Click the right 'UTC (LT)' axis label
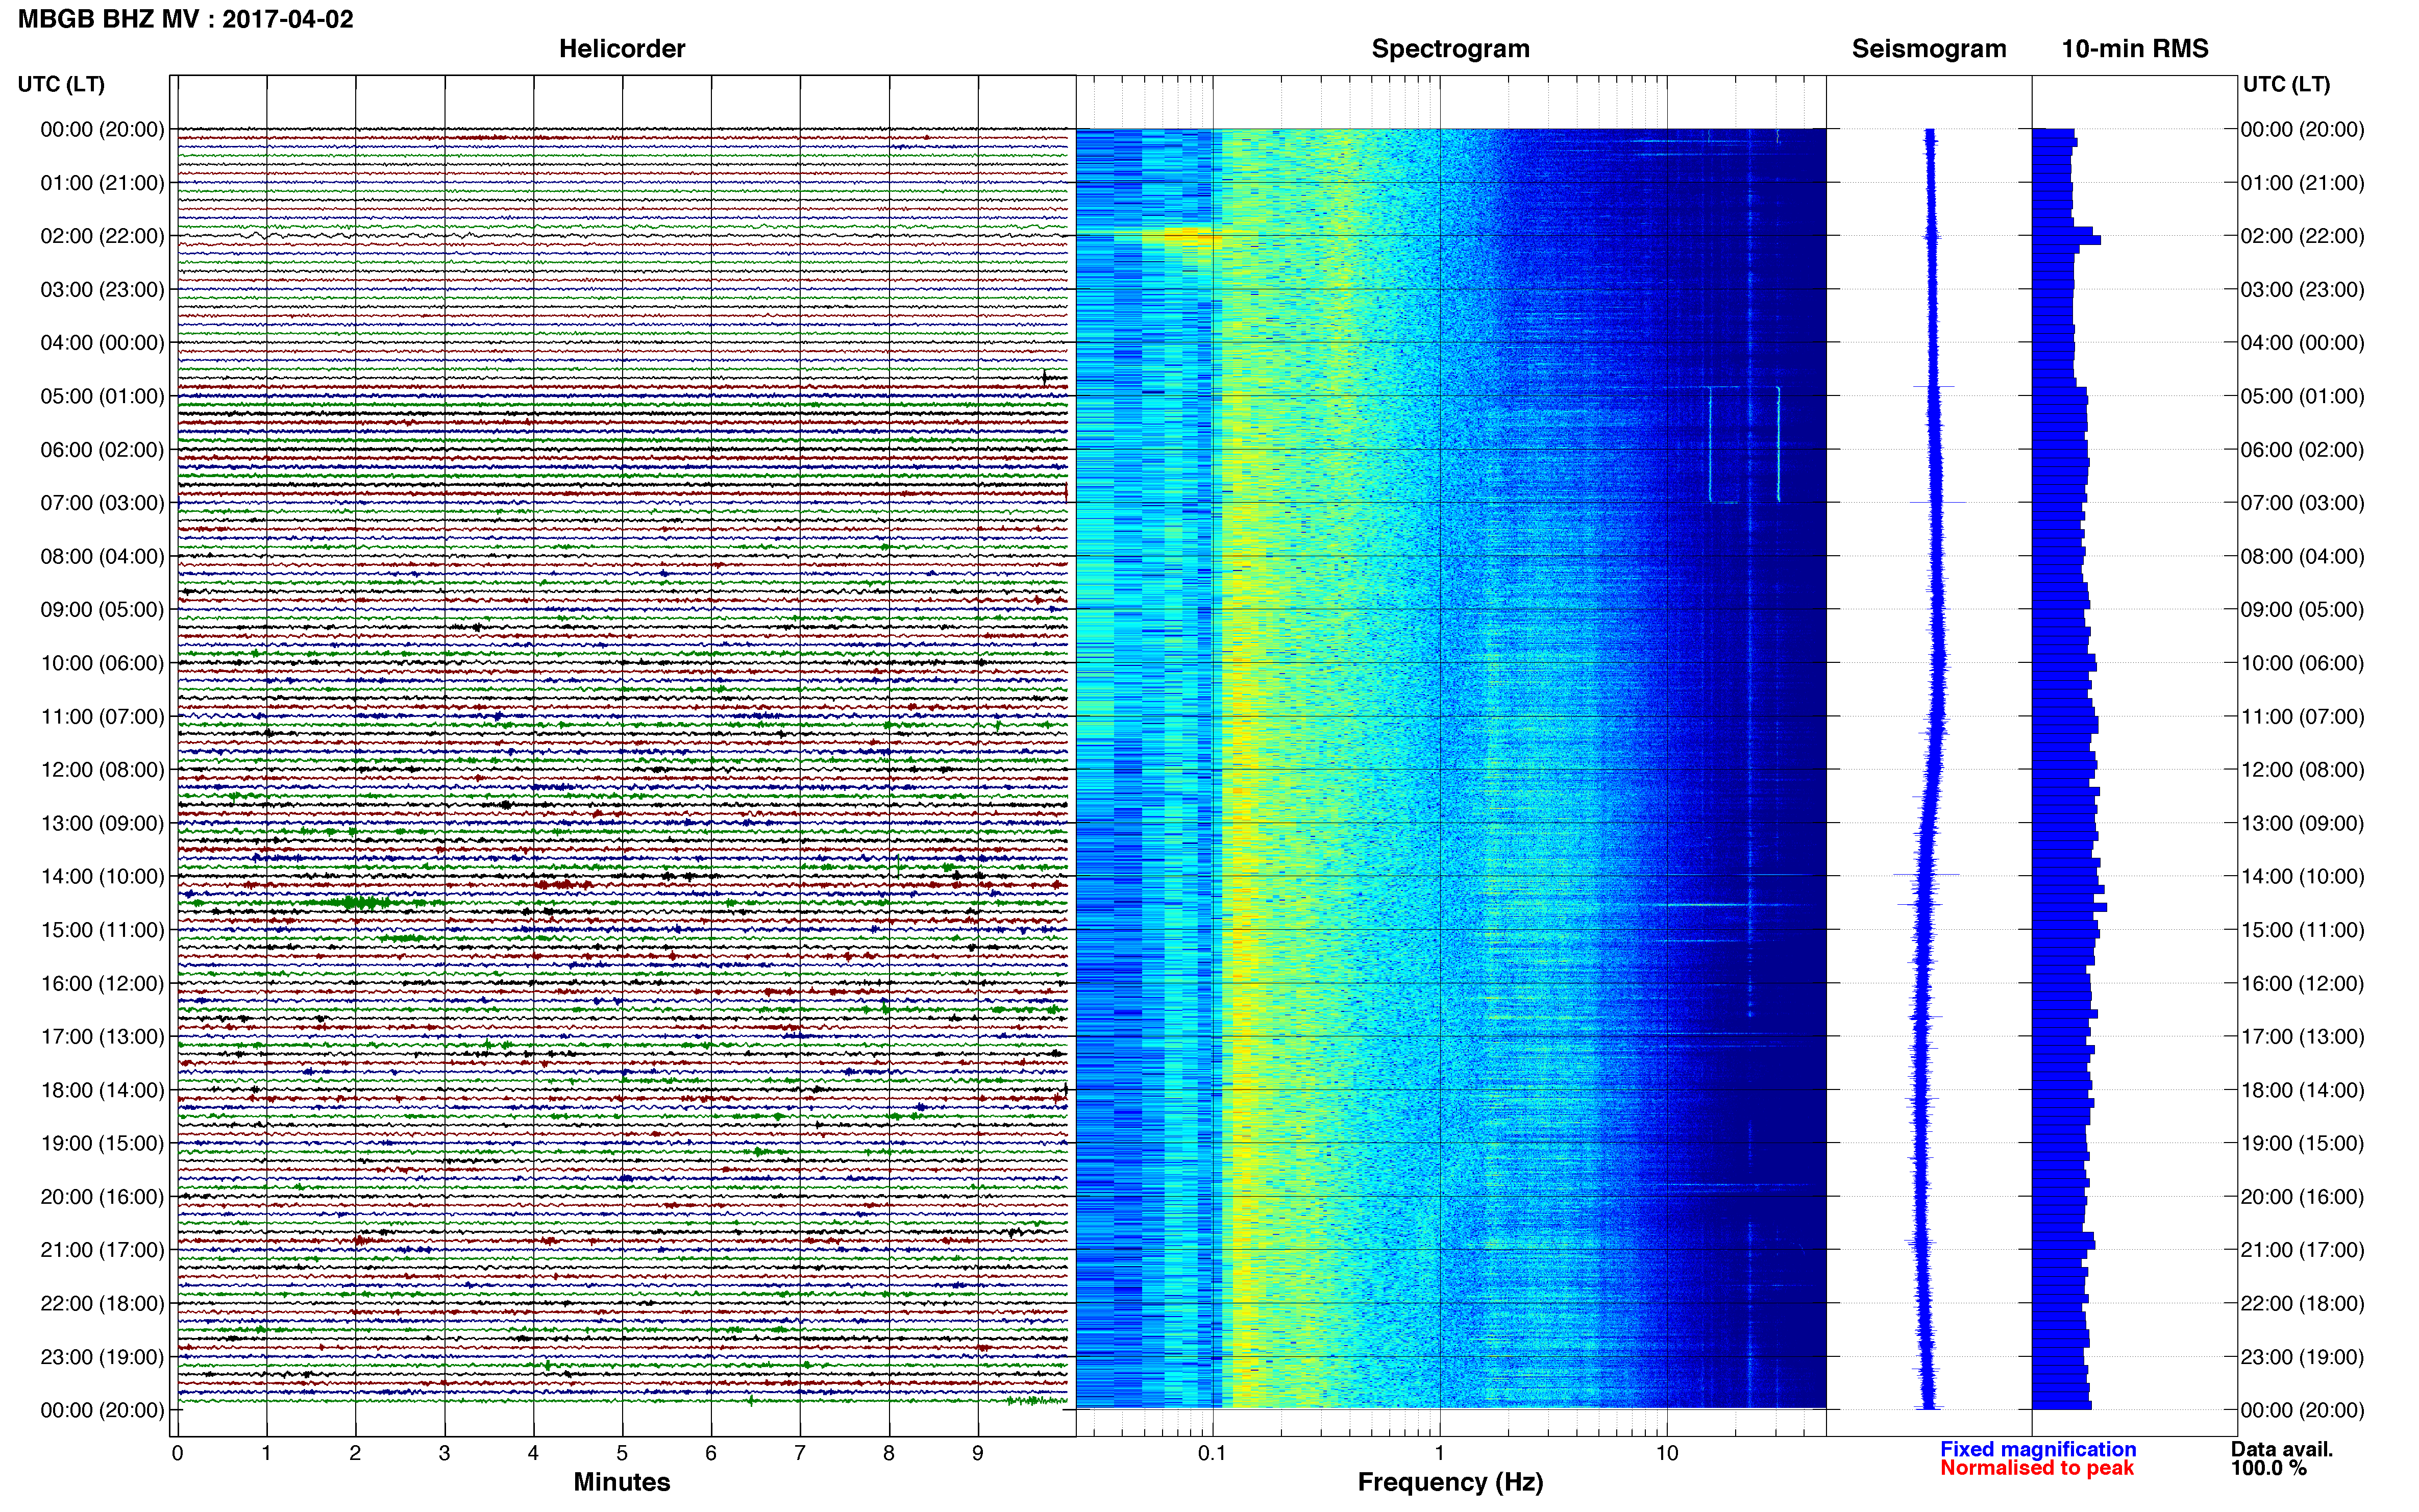Image resolution: width=2419 pixels, height=1512 pixels. click(2286, 84)
